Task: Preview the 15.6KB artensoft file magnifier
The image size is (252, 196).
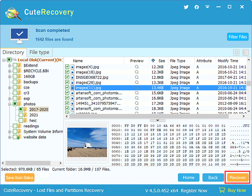Action: click(x=136, y=93)
